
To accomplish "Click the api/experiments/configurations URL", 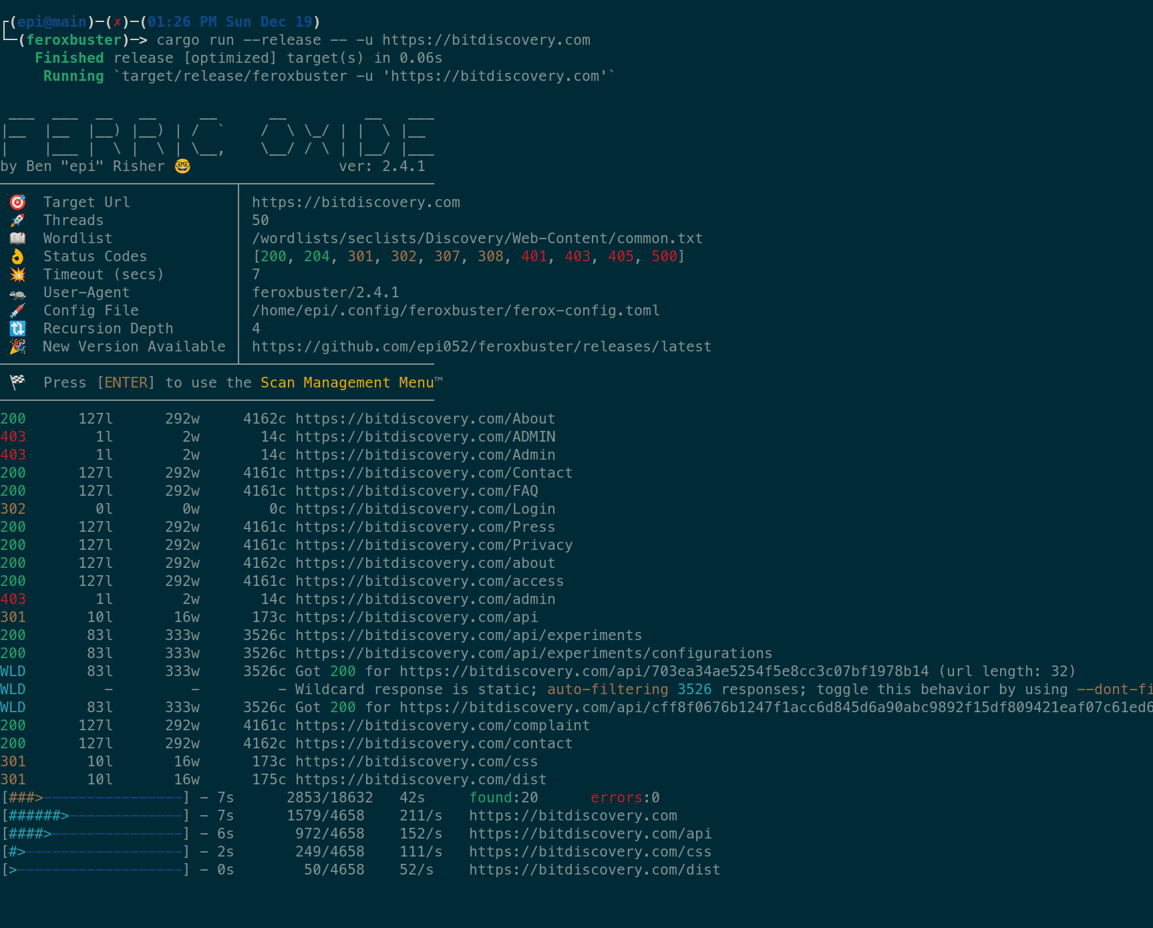I will click(533, 653).
